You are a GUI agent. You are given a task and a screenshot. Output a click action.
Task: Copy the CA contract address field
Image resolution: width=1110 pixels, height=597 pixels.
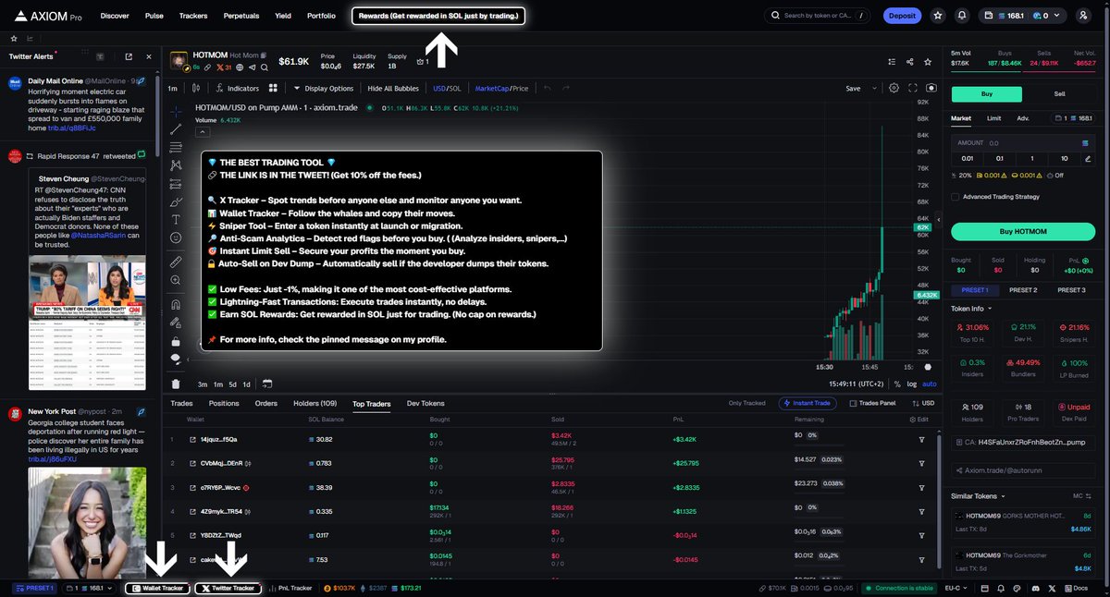click(1023, 444)
